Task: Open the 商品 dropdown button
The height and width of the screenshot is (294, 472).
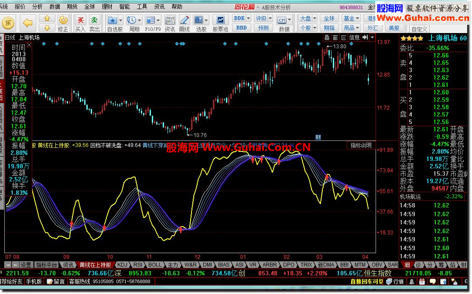Action: click(x=352, y=28)
